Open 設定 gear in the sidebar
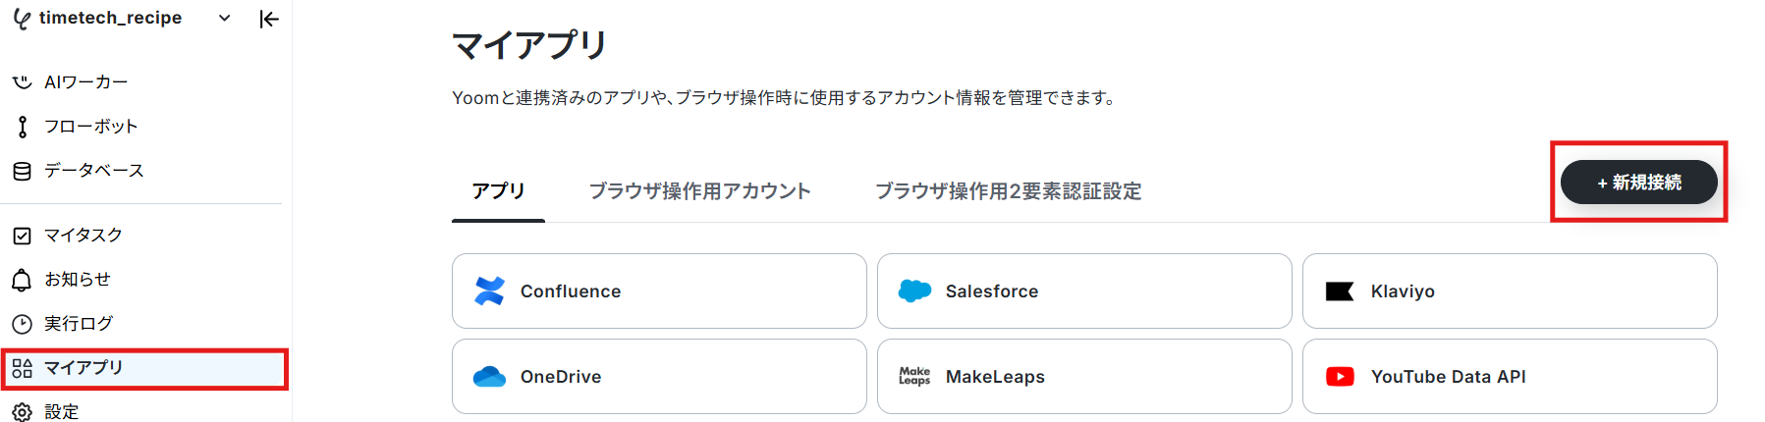The width and height of the screenshot is (1765, 422). click(22, 412)
